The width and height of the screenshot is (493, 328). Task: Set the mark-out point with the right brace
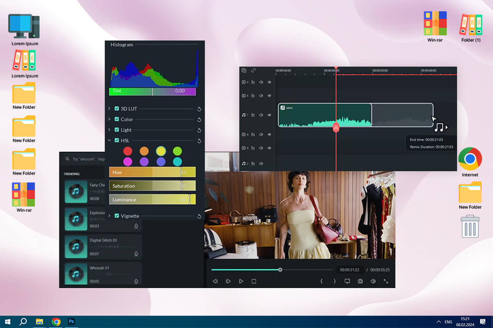[334, 281]
